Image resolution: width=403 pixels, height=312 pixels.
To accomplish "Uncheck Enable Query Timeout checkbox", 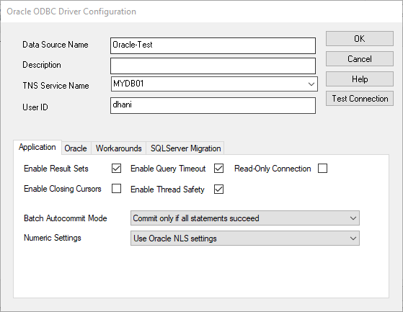I will coord(218,169).
